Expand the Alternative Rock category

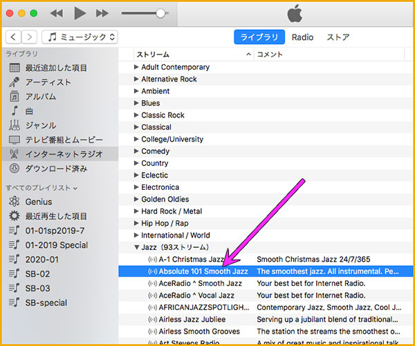[136, 79]
